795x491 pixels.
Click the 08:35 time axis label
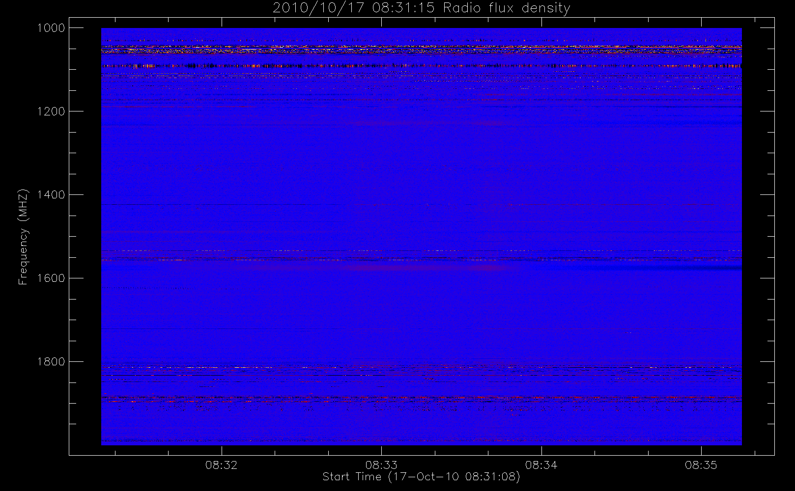[701, 465]
